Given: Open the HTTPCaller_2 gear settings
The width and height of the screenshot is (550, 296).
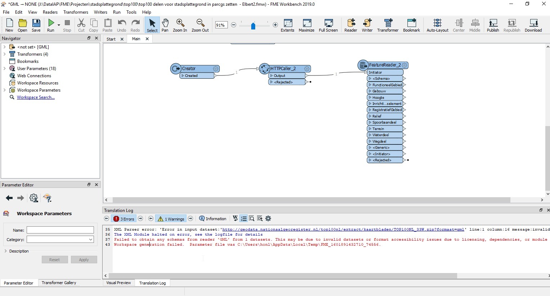Looking at the screenshot, I should (307, 69).
